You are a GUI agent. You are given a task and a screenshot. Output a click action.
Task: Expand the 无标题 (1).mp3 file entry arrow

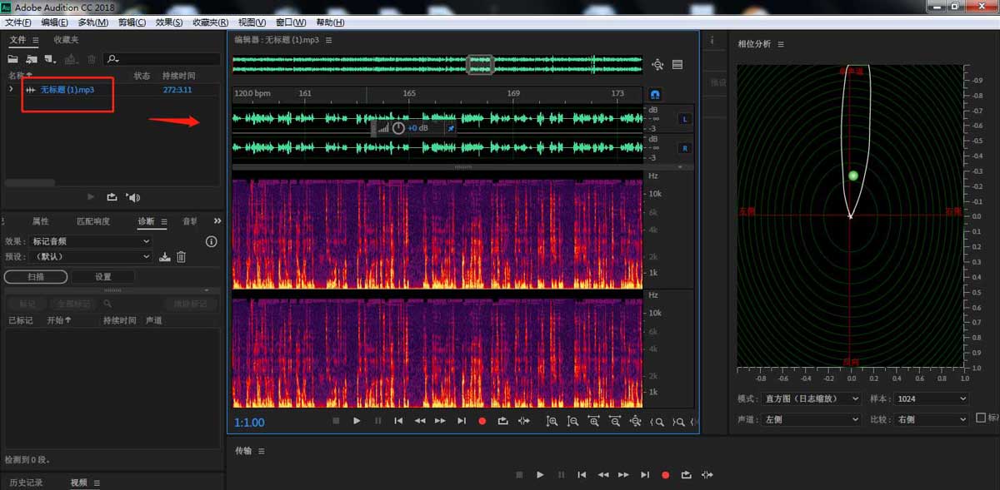point(11,89)
